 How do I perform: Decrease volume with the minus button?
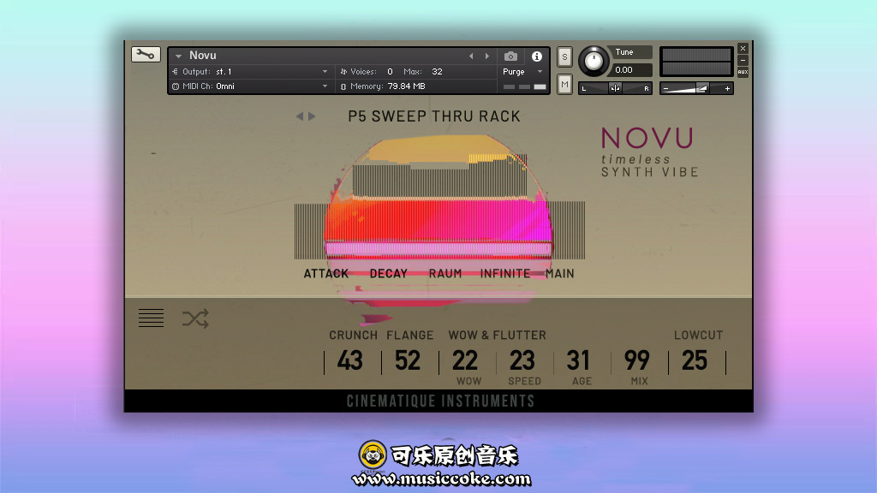666,88
